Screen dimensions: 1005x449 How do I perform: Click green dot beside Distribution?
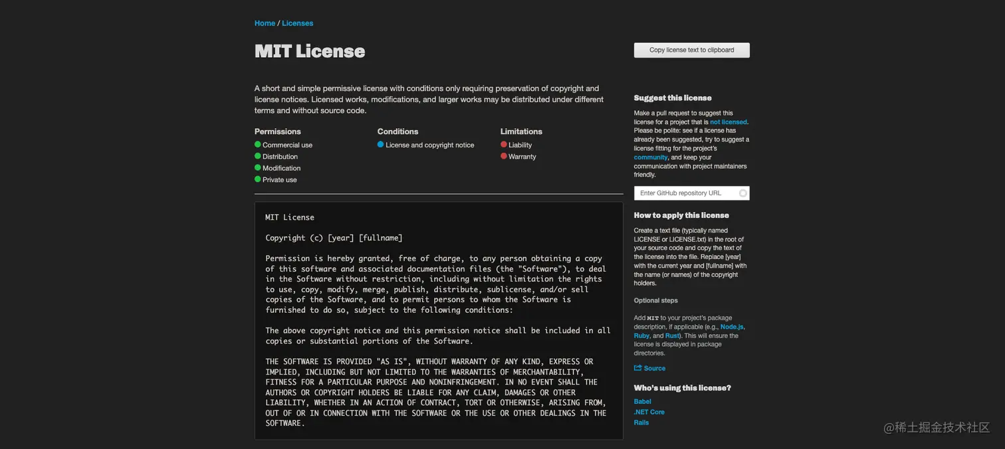coord(258,156)
